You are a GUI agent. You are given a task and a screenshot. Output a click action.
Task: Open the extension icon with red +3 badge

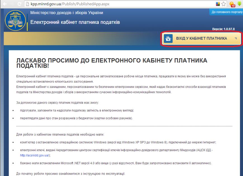tap(232, 4)
